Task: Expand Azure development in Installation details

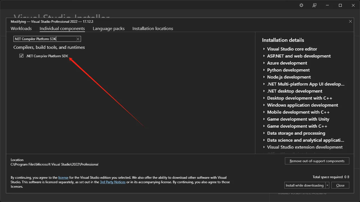Action: click(264, 63)
